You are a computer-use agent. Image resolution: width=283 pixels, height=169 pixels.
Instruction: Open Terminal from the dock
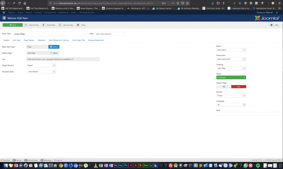click(x=90, y=165)
